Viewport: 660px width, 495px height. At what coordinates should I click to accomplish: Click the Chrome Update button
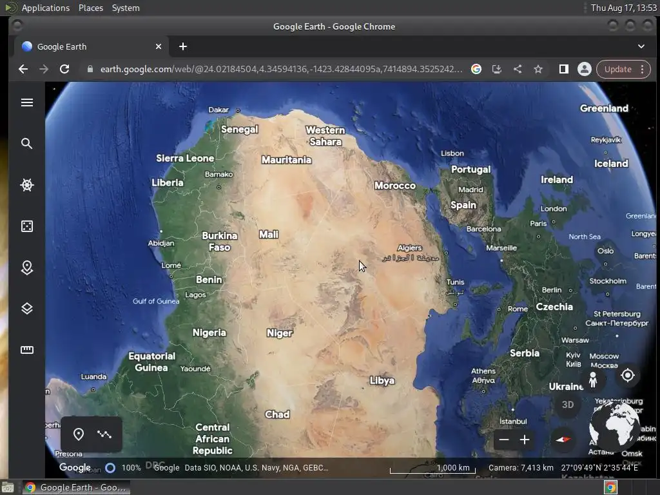[x=618, y=69]
